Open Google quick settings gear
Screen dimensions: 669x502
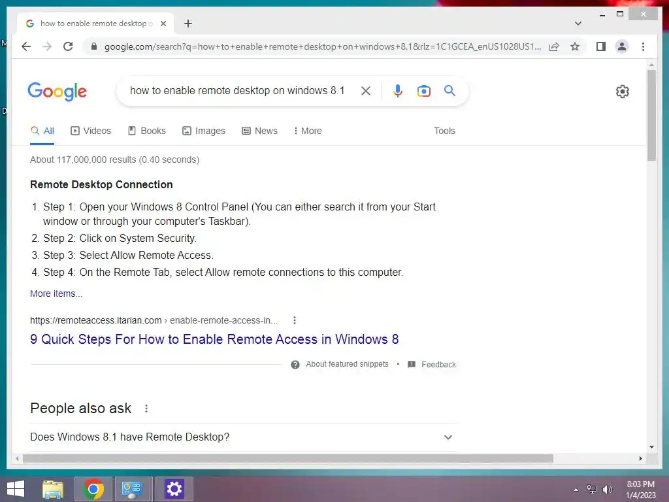(x=623, y=92)
